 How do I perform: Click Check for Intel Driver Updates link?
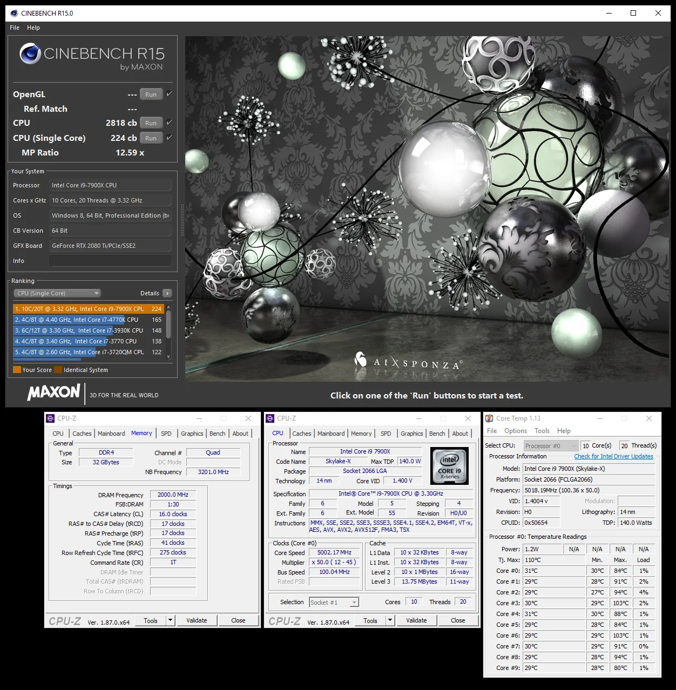point(613,456)
